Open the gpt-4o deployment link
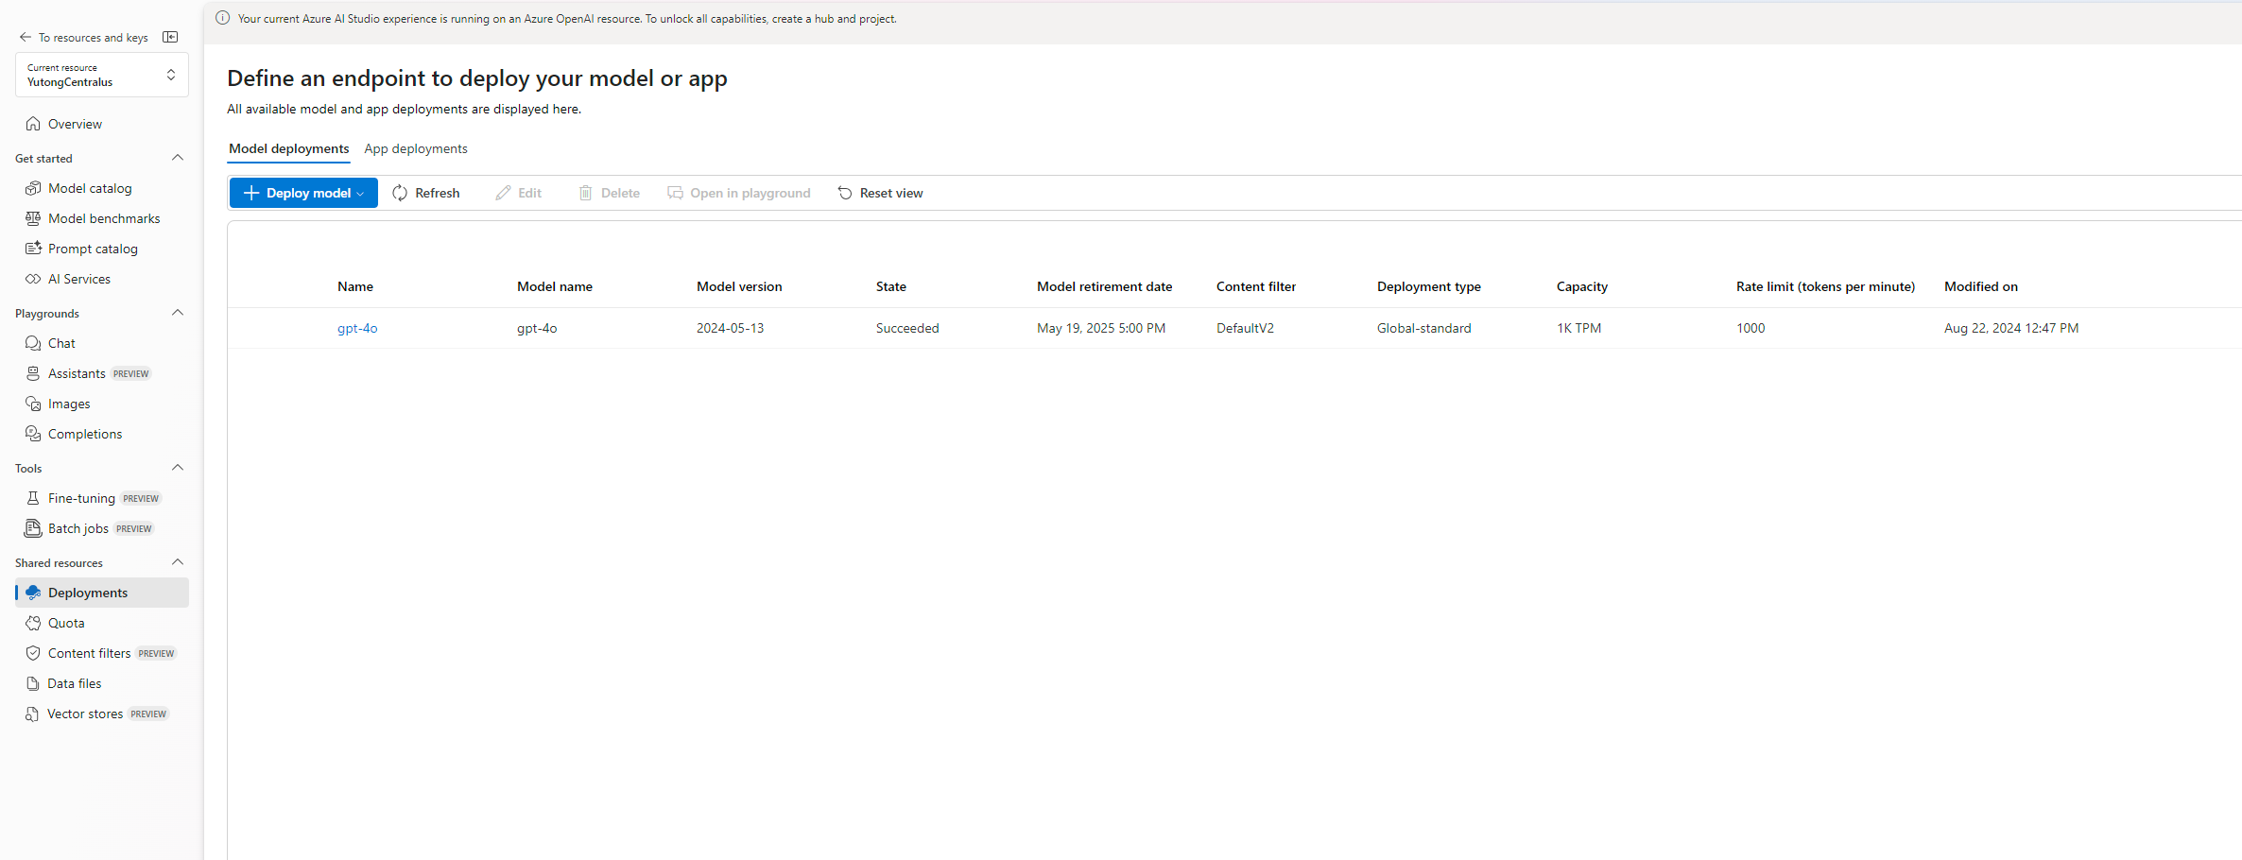 point(357,328)
